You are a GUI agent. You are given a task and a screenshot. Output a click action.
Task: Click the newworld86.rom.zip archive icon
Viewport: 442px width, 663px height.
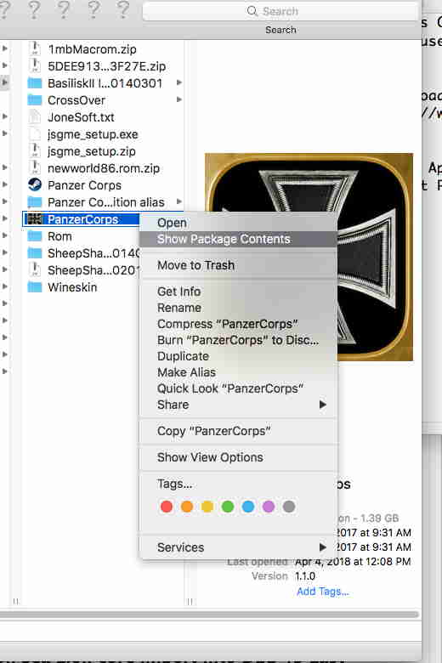pos(35,167)
